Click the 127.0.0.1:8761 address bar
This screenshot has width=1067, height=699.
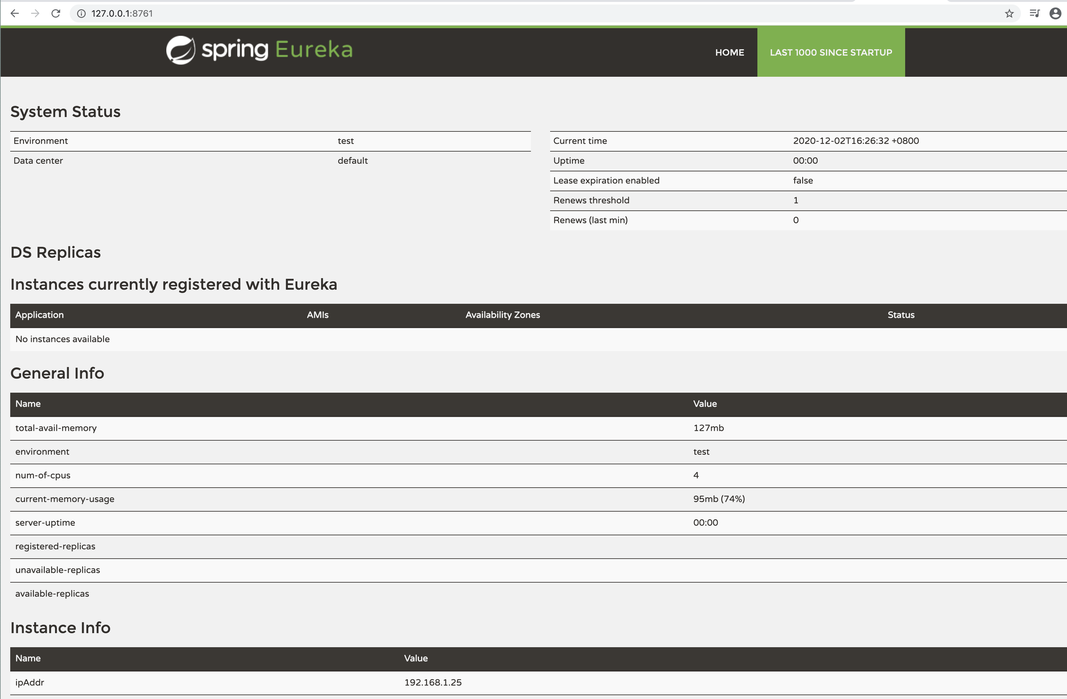point(314,13)
